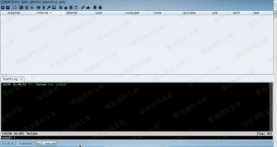This screenshot has width=277, height=147.
Task: Click the disconnect minus icon
Action: 8,8
